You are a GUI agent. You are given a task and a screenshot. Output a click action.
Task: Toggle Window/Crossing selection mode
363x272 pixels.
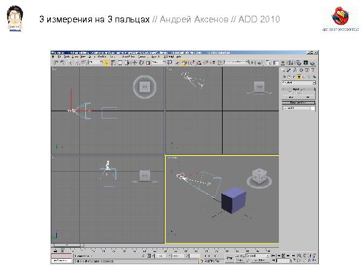coord(127,63)
